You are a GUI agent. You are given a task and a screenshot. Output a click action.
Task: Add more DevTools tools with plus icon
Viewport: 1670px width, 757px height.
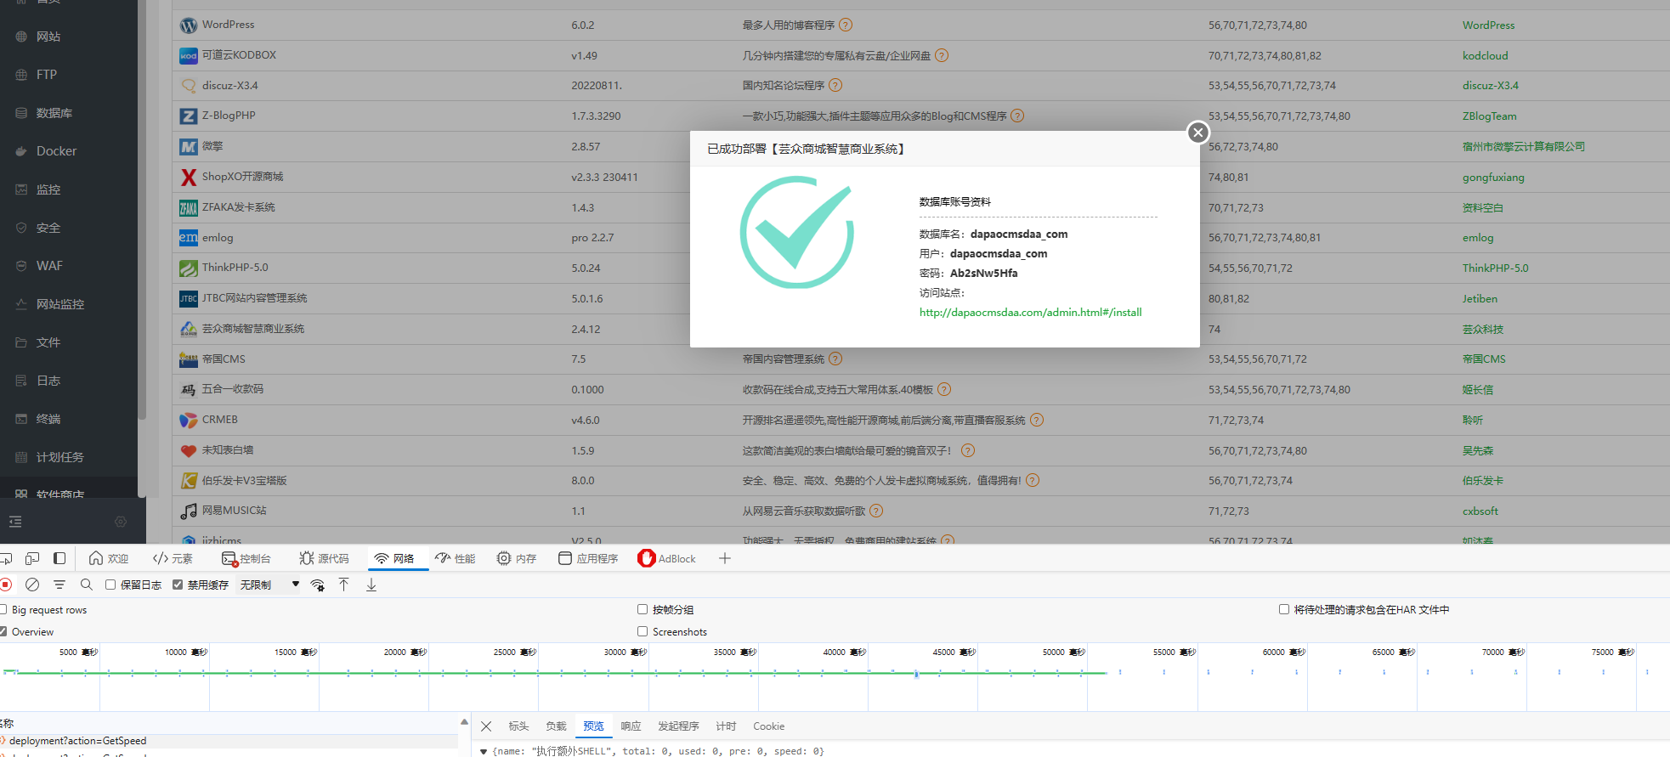pos(725,558)
